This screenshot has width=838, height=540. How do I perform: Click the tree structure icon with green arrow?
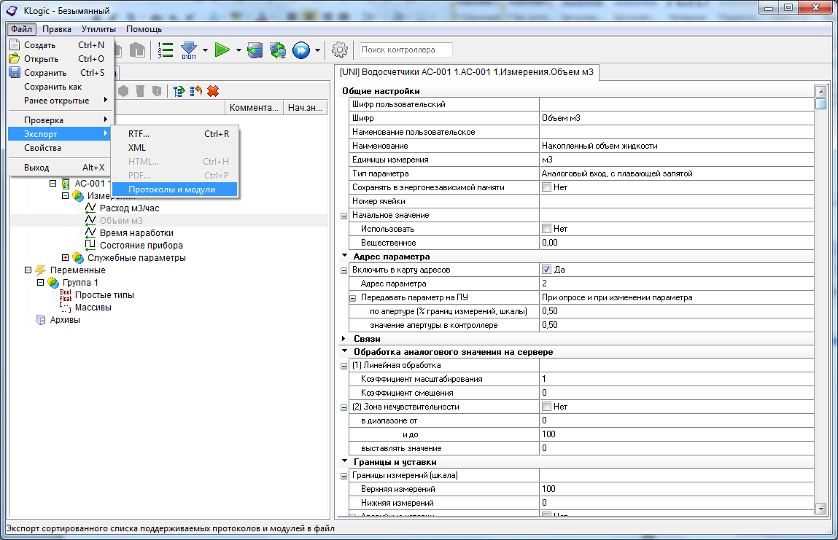(179, 91)
